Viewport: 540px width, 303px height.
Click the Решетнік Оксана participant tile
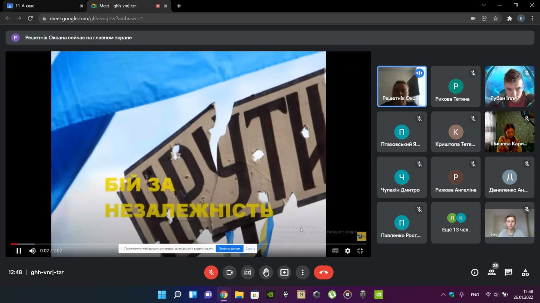(402, 86)
